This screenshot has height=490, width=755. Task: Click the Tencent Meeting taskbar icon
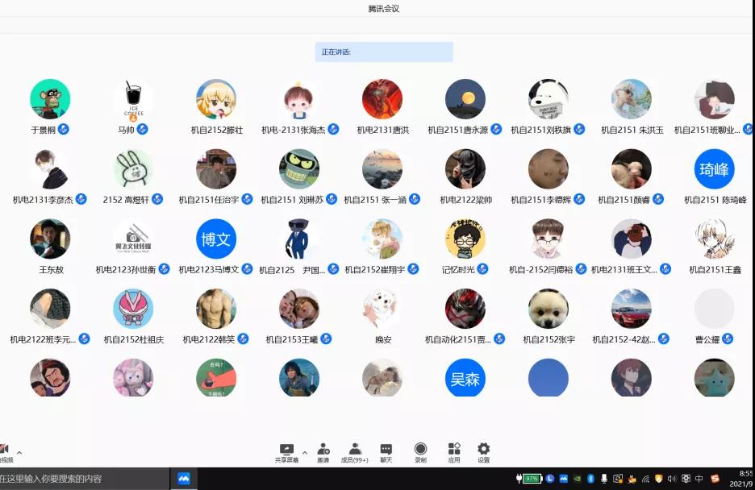[x=183, y=479]
